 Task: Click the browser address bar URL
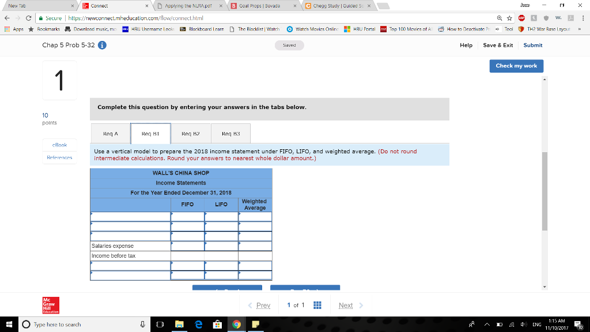135,18
